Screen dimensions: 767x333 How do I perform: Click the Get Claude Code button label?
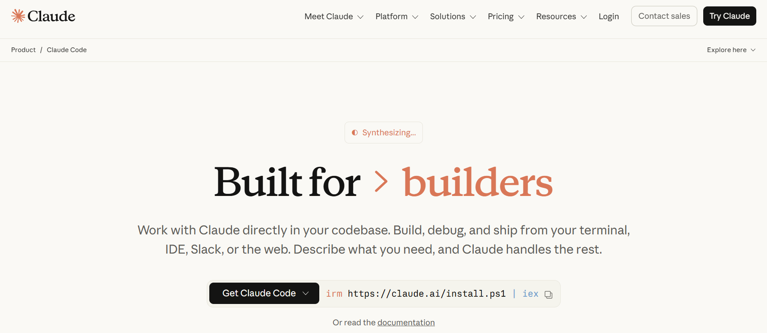pyautogui.click(x=259, y=293)
